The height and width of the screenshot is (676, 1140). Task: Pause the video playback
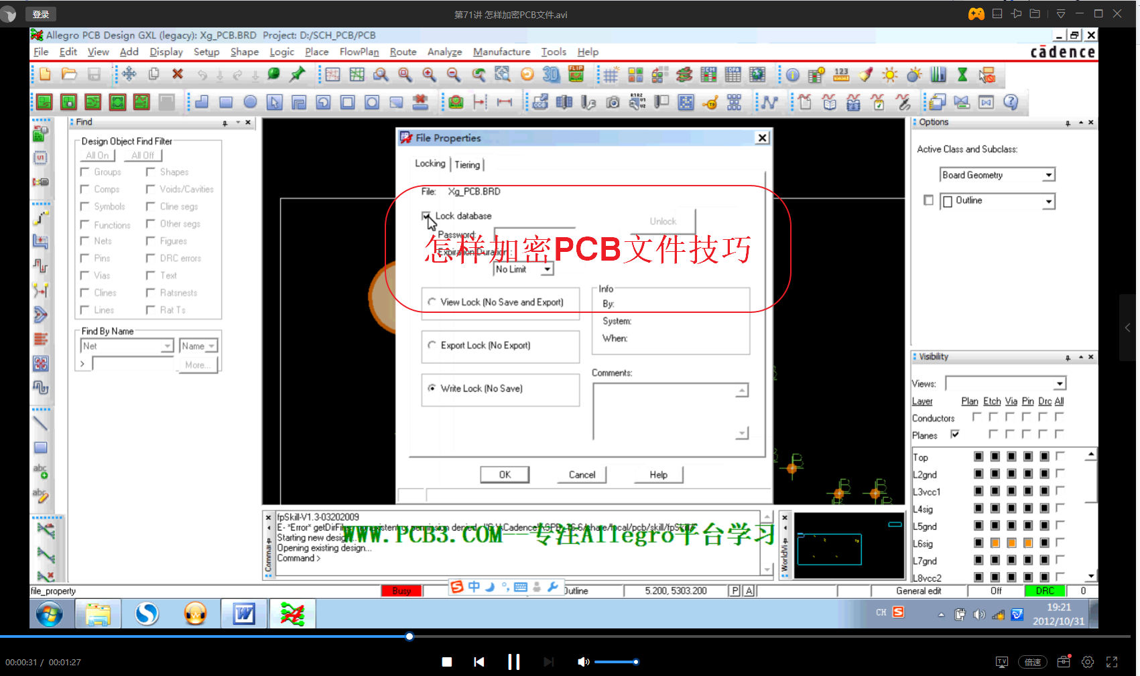514,662
